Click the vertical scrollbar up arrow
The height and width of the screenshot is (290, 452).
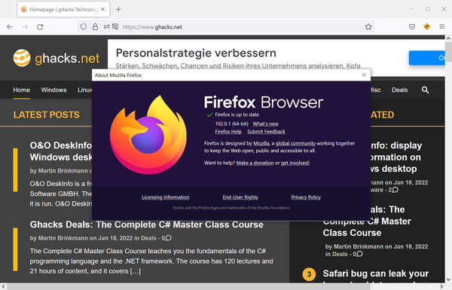coord(448,38)
